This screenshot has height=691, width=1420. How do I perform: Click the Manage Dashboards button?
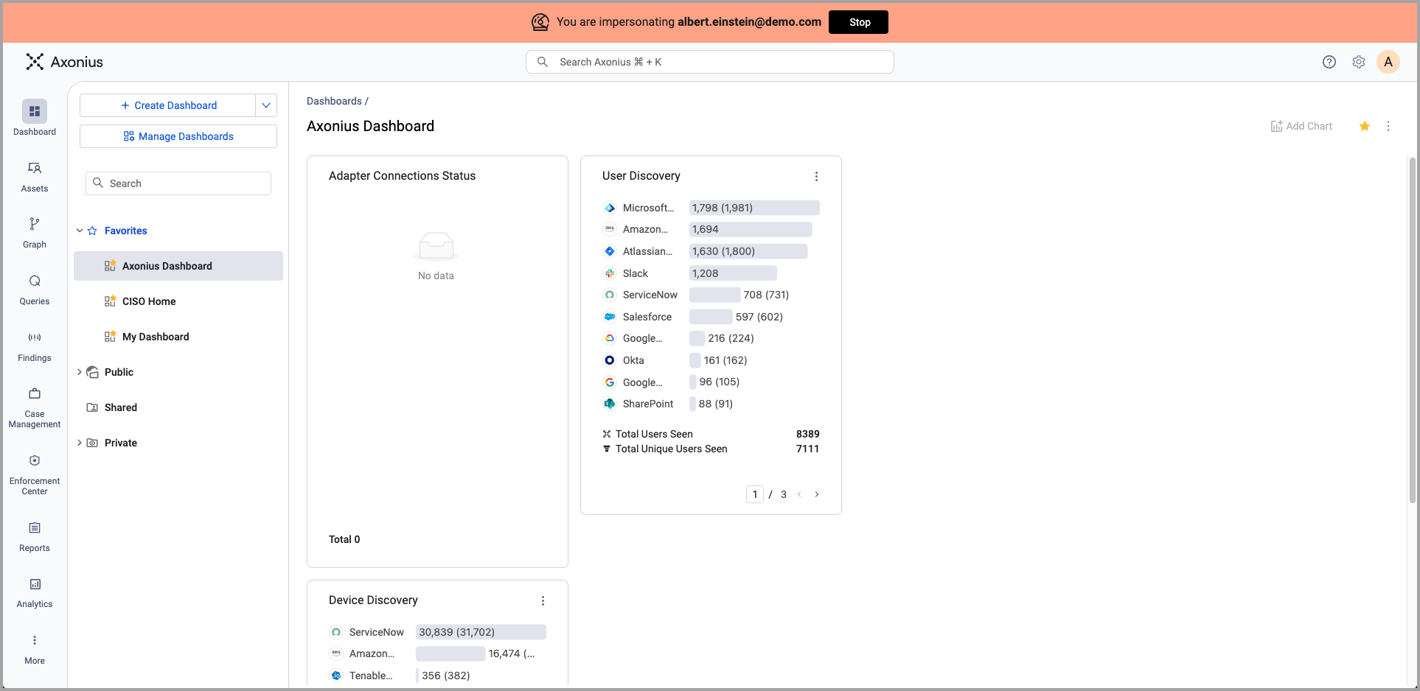(x=178, y=136)
